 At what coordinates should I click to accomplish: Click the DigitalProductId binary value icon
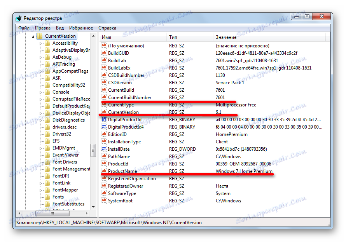(104, 120)
